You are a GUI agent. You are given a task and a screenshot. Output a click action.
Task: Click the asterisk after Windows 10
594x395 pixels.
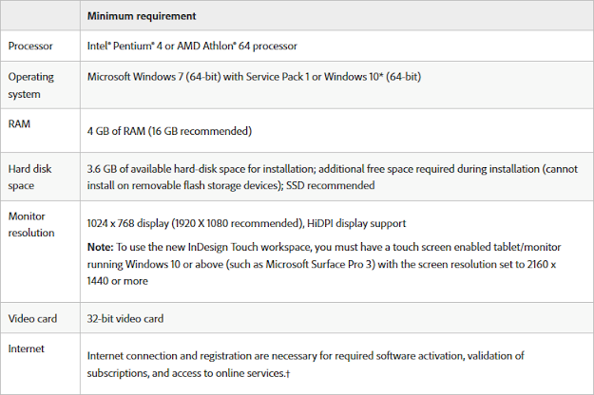pyautogui.click(x=381, y=75)
